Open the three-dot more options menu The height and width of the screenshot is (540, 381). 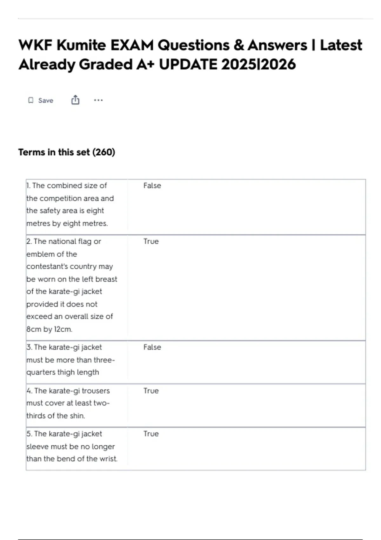click(98, 100)
